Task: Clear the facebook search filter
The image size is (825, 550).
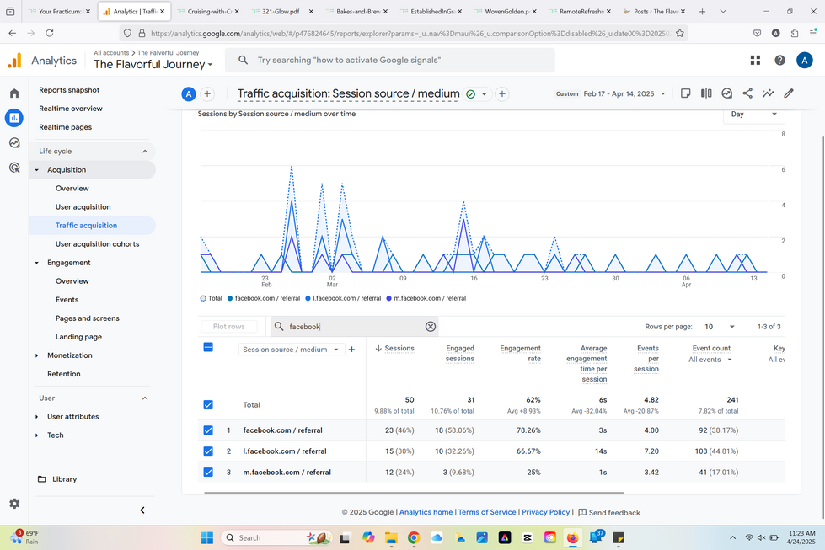Action: (431, 327)
